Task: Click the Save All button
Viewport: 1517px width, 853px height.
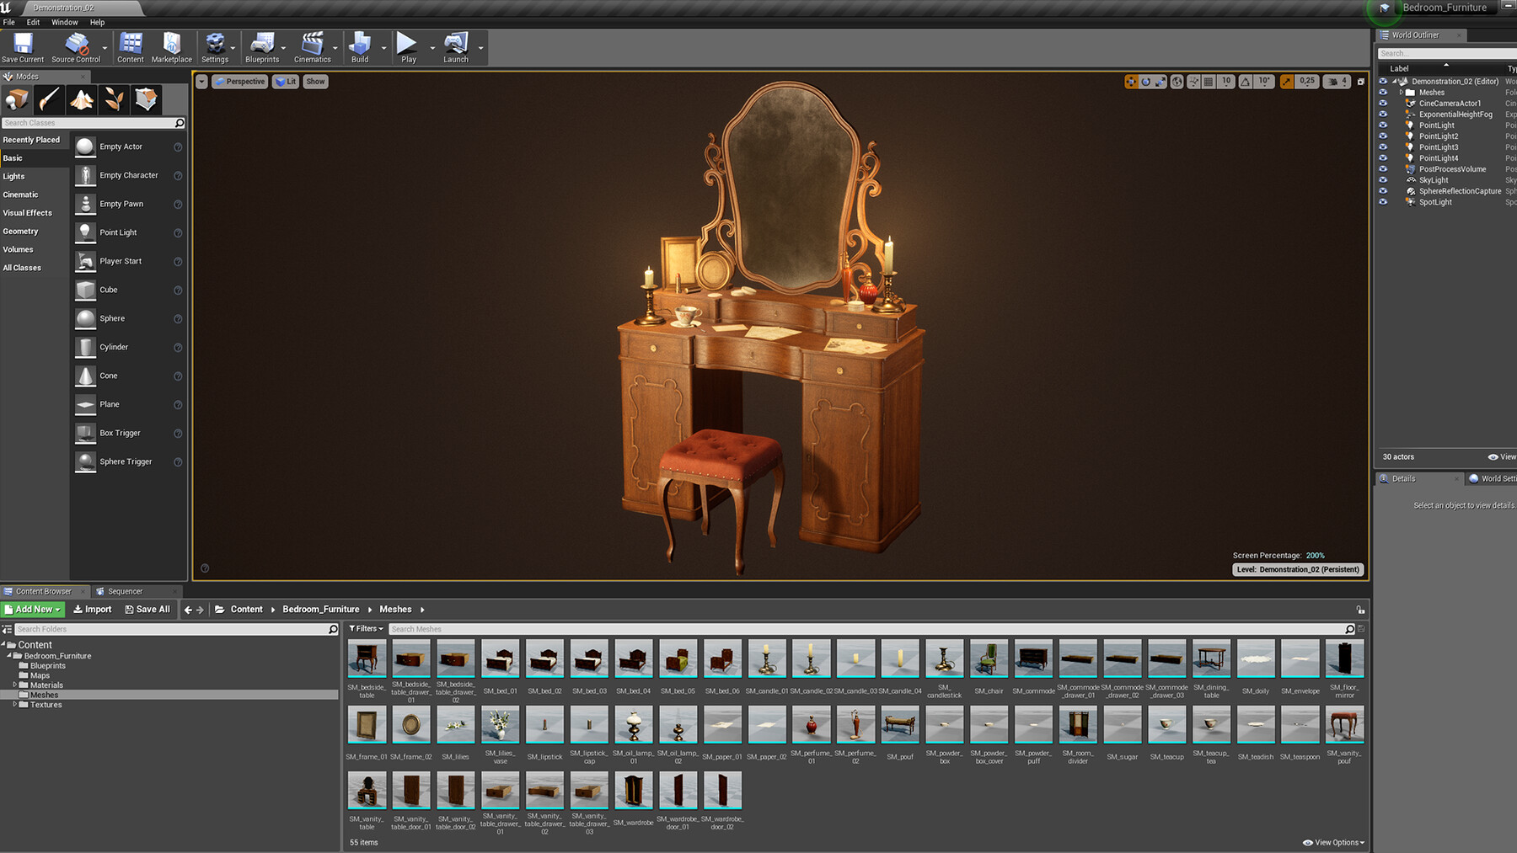Action: click(x=147, y=609)
